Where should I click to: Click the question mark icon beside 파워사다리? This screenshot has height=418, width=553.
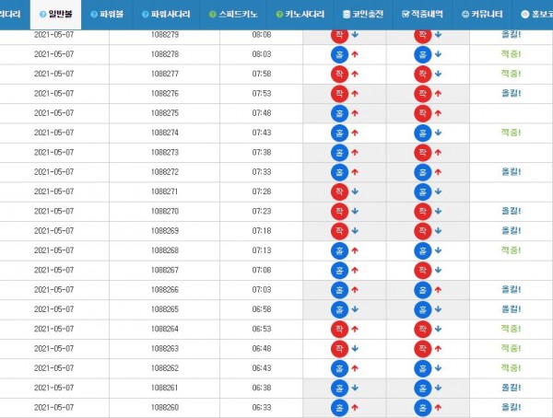tap(145, 15)
